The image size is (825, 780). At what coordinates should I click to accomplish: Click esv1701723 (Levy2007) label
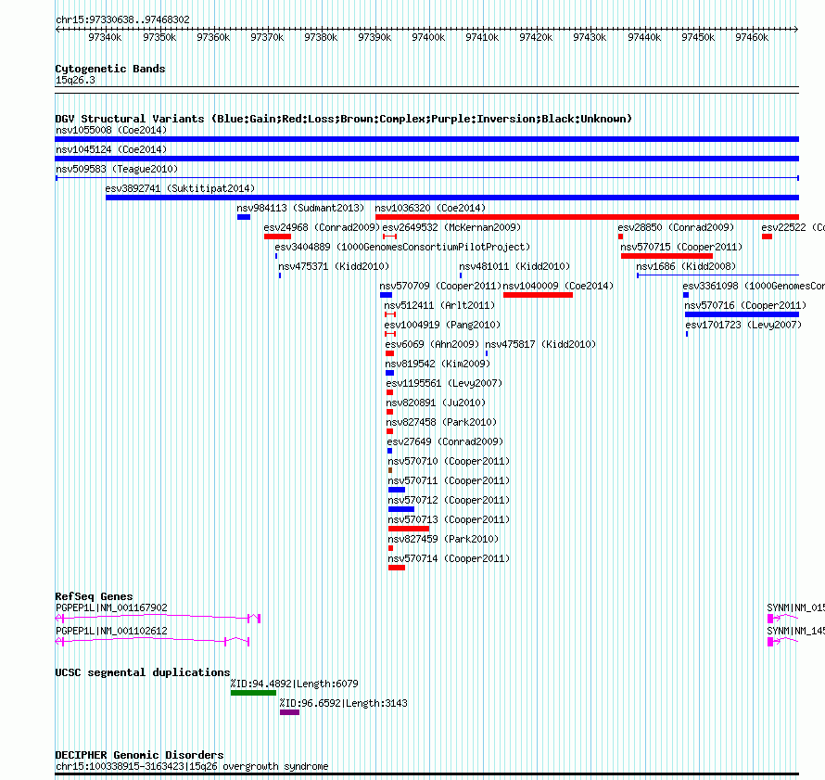[743, 325]
